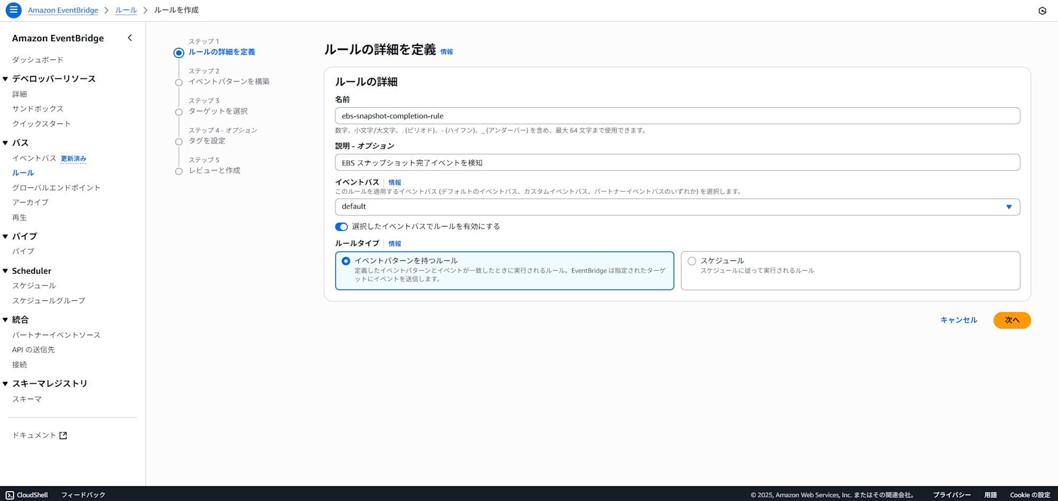Collapse the 統合 section triangle
The height and width of the screenshot is (501, 1058).
coord(5,320)
